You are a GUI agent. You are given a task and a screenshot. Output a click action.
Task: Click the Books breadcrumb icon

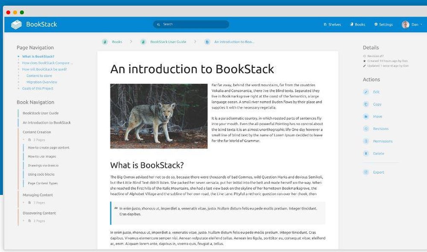pyautogui.click(x=105, y=42)
